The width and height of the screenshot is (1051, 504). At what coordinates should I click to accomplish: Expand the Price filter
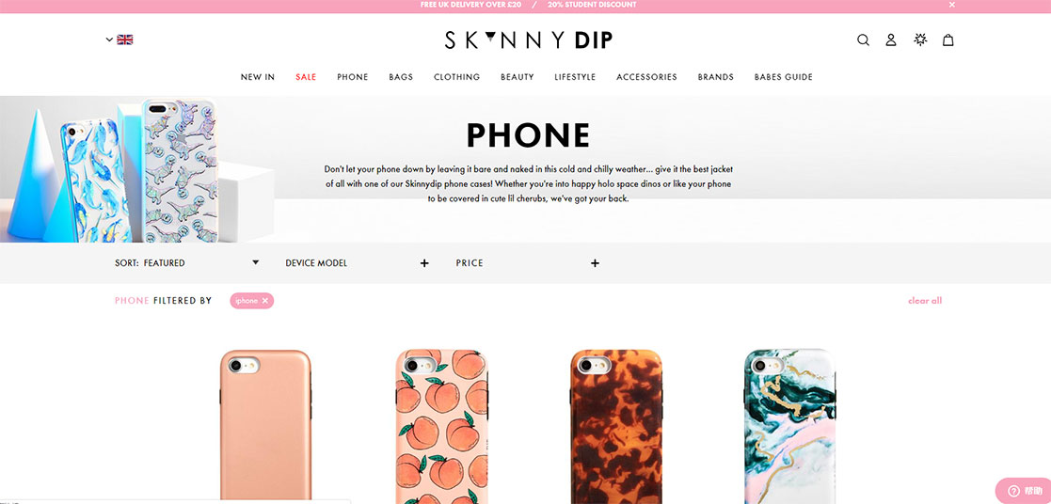[528, 262]
